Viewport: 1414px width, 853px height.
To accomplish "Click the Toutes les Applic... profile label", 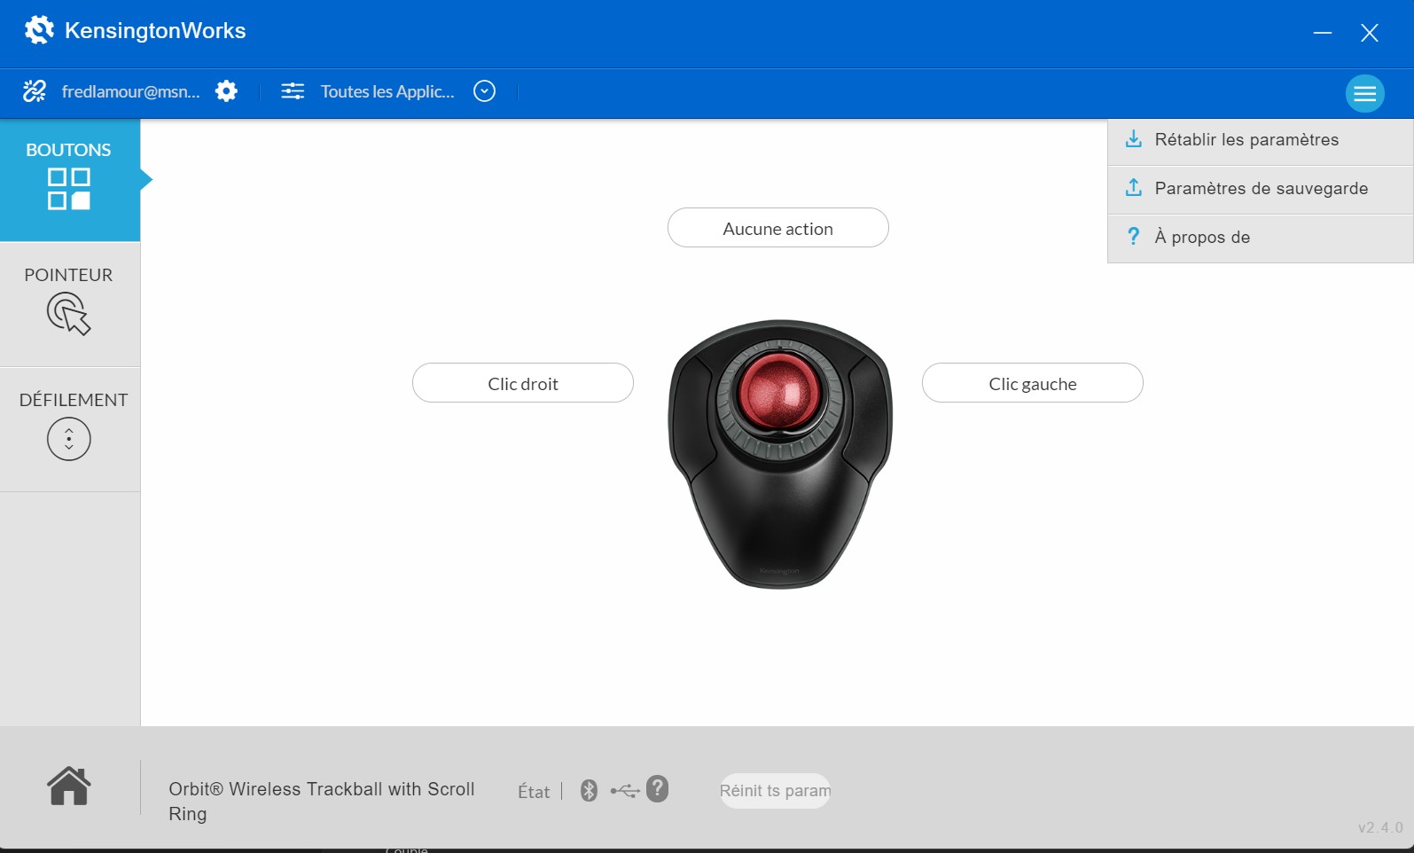I will [x=387, y=91].
